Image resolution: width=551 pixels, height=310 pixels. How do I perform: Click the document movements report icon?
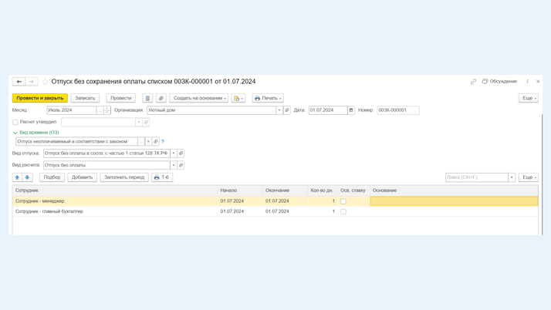click(x=147, y=98)
